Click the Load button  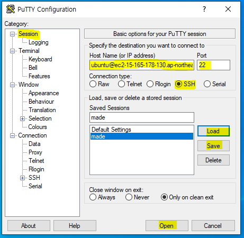coord(213,131)
